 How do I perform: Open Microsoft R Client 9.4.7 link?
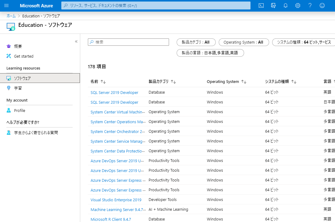[x=111, y=220]
